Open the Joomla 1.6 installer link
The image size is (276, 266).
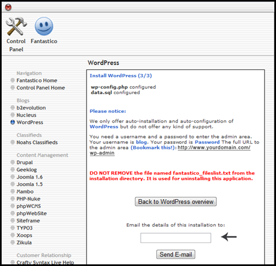click(30, 177)
